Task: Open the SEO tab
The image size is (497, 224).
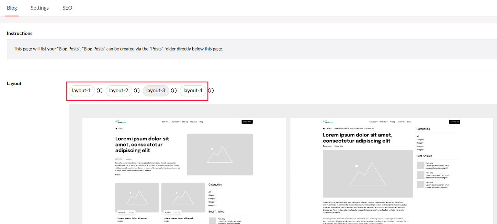Action: (67, 8)
